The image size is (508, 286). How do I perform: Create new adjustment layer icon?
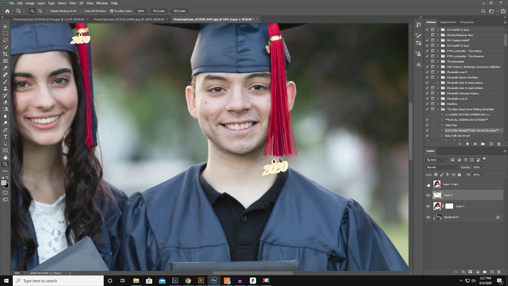pos(477,272)
